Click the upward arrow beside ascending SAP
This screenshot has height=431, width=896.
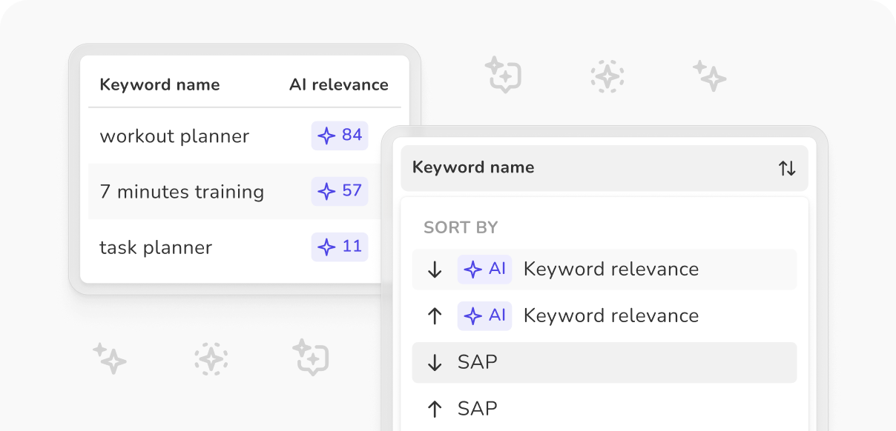point(435,408)
